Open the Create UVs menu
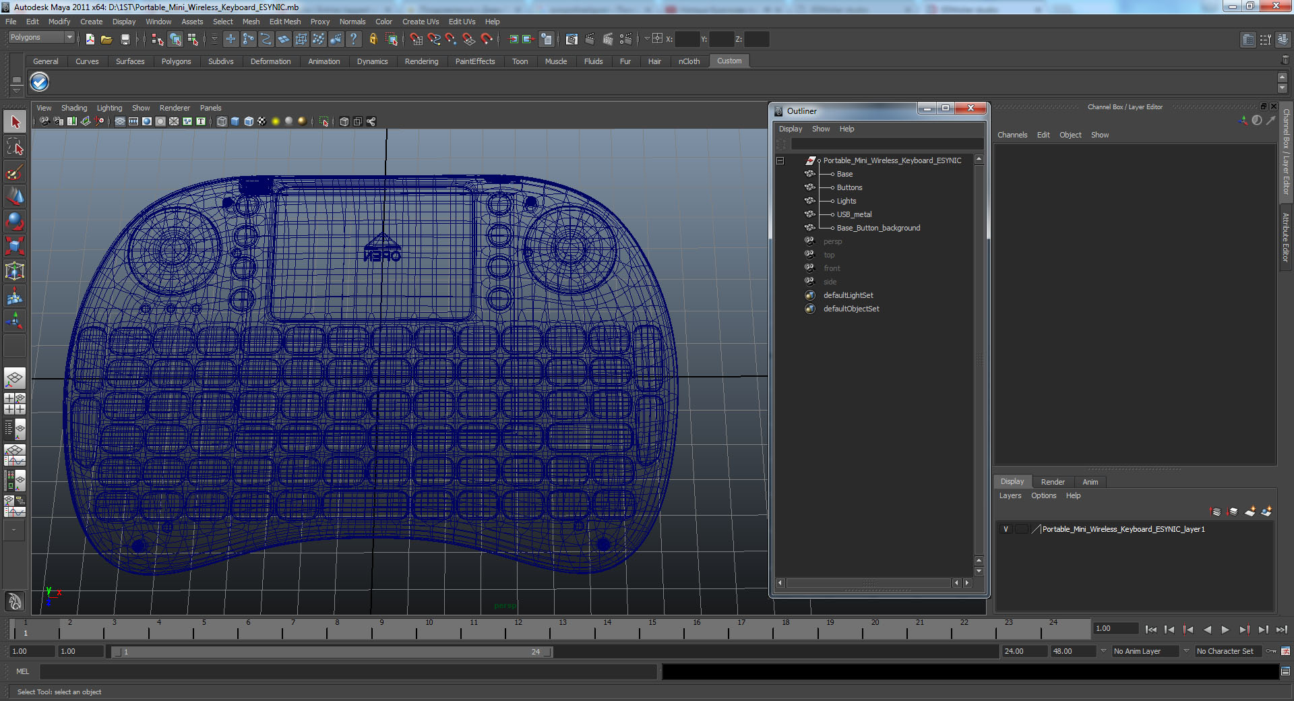The image size is (1294, 701). 421,22
